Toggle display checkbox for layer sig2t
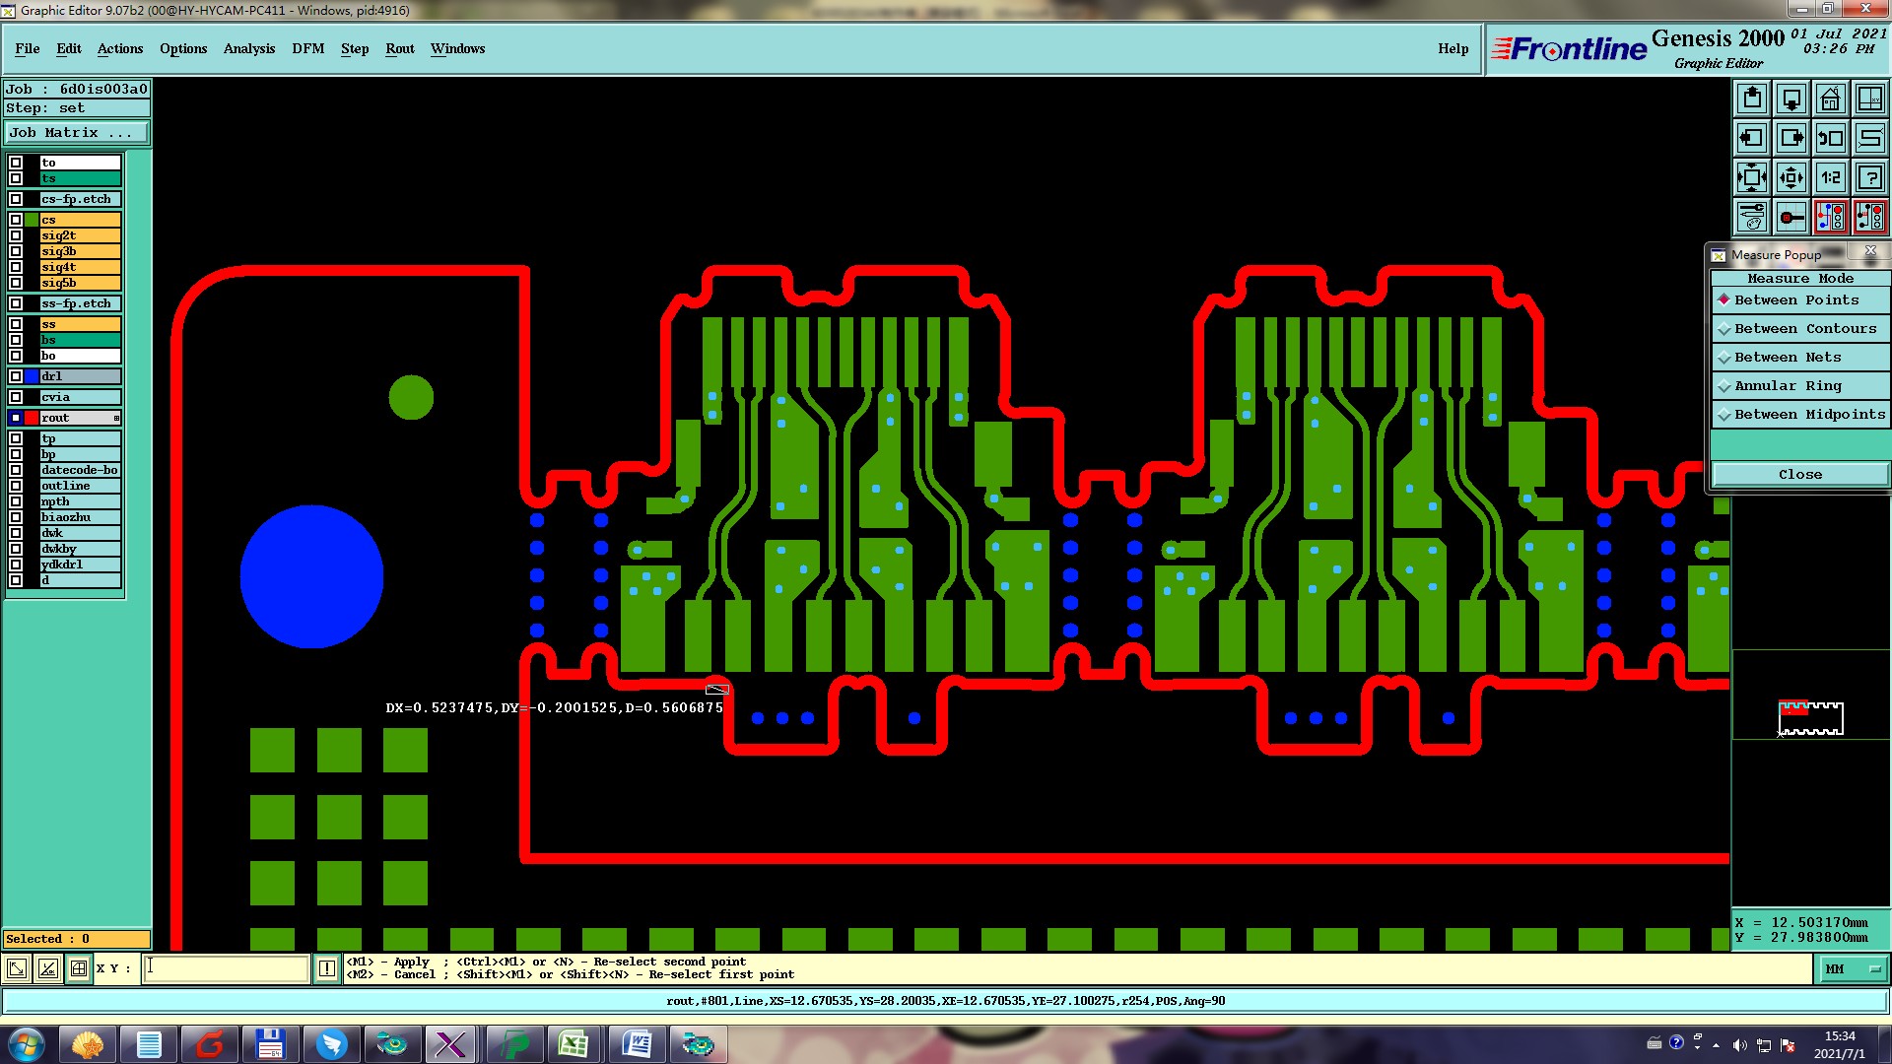Viewport: 1892px width, 1064px height. click(16, 235)
